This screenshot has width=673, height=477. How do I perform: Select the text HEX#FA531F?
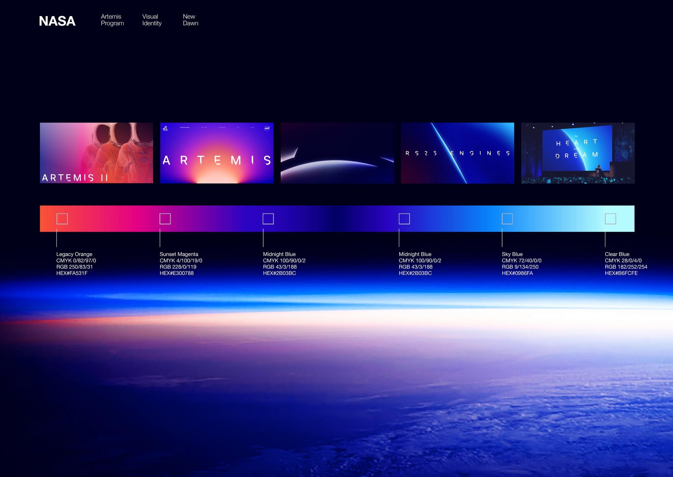tap(72, 273)
